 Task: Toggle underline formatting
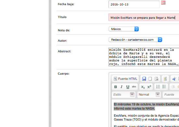pyautogui.click(x=128, y=87)
